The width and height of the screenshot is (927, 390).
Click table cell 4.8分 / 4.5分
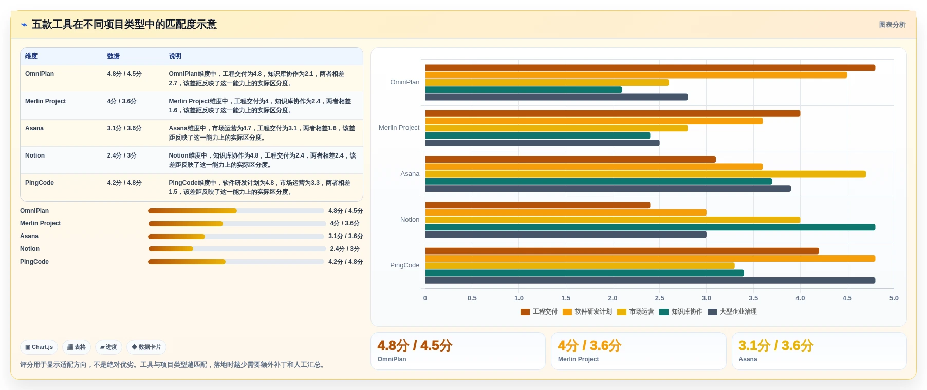(124, 74)
